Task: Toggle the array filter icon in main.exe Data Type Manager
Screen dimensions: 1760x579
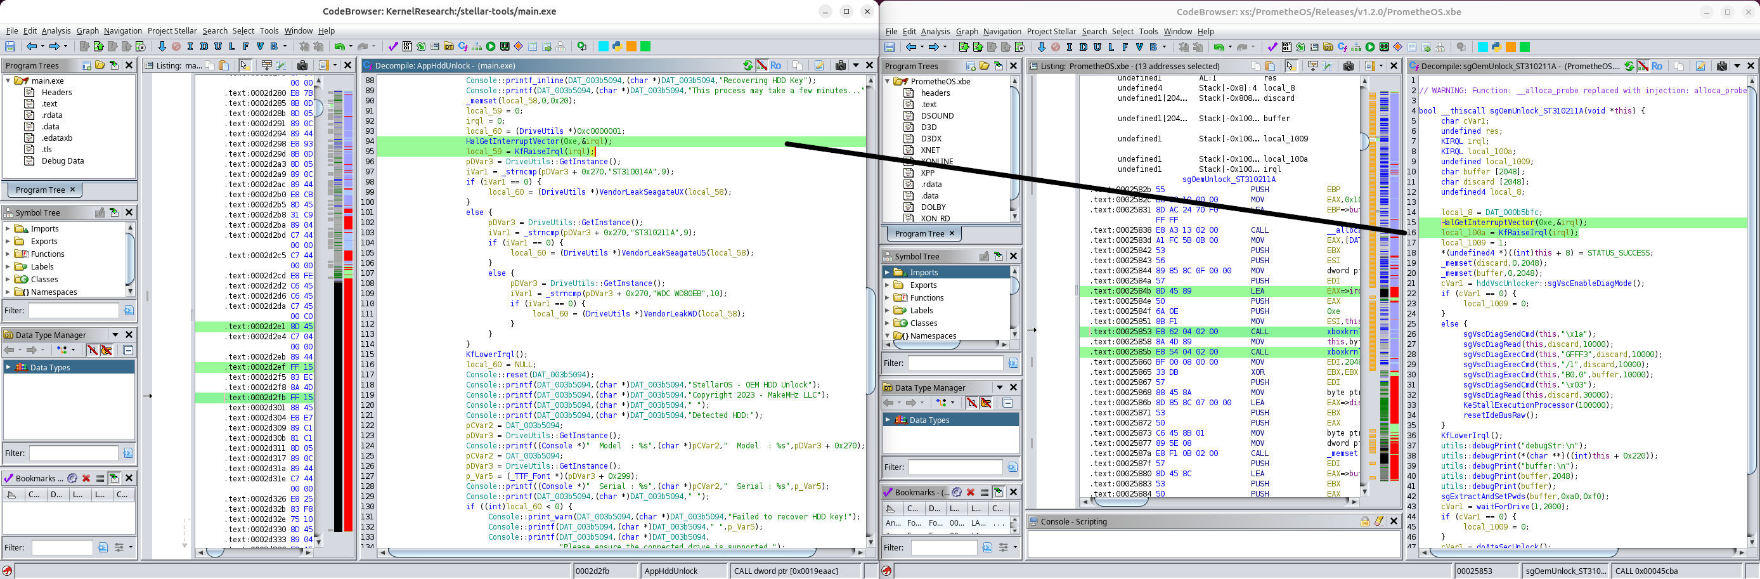Action: (92, 350)
